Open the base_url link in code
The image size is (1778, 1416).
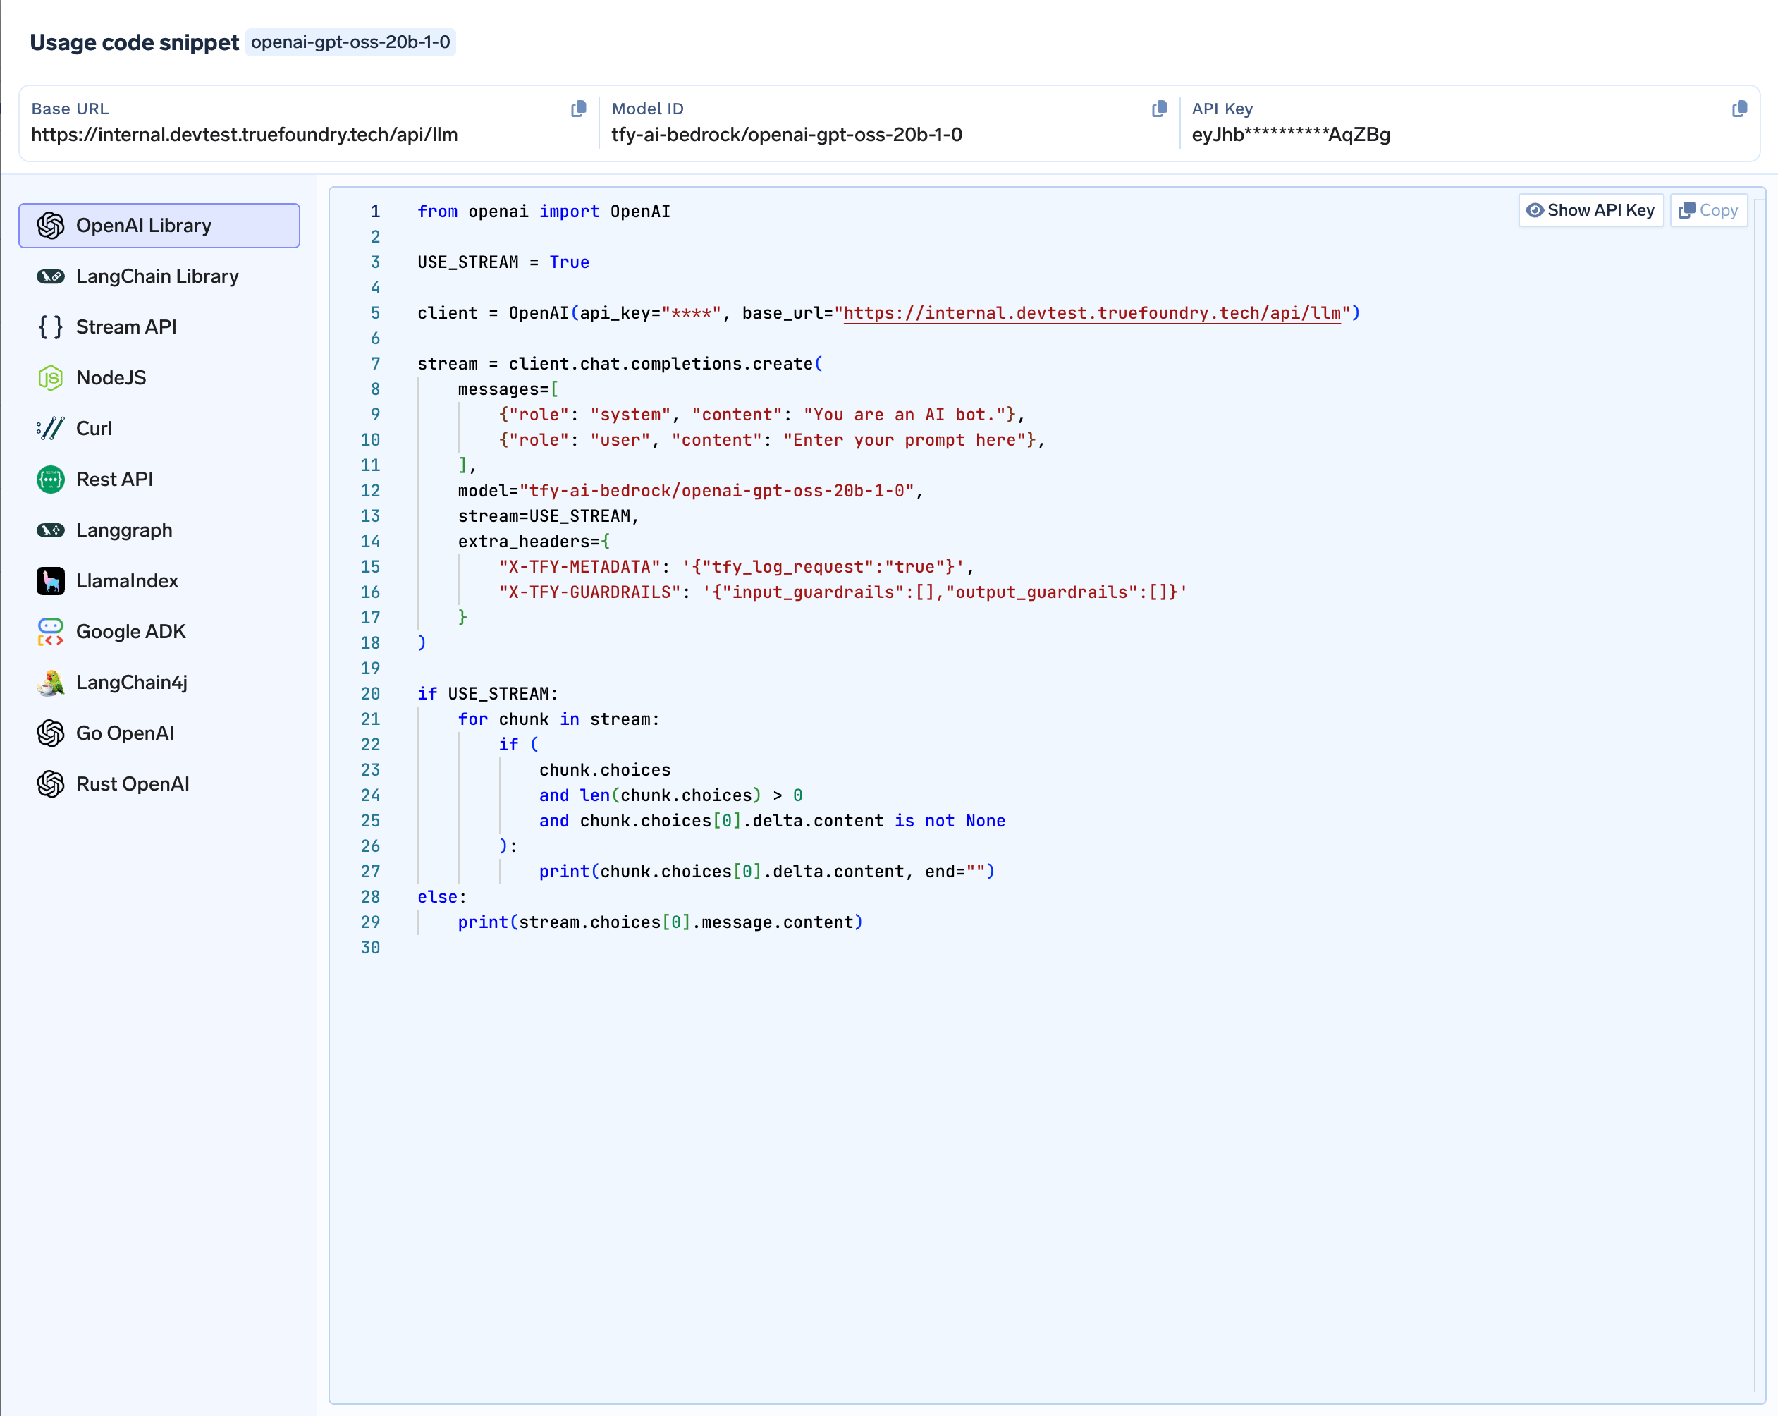(1092, 313)
